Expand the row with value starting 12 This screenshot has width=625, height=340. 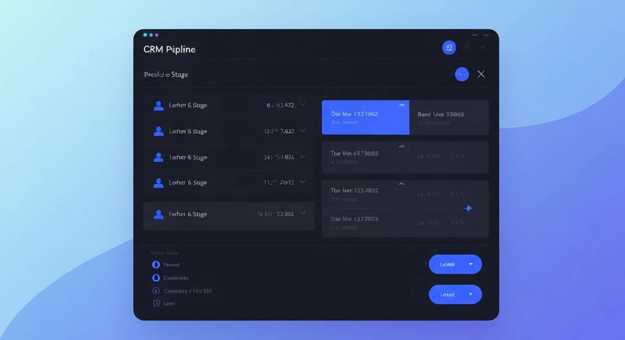(303, 131)
